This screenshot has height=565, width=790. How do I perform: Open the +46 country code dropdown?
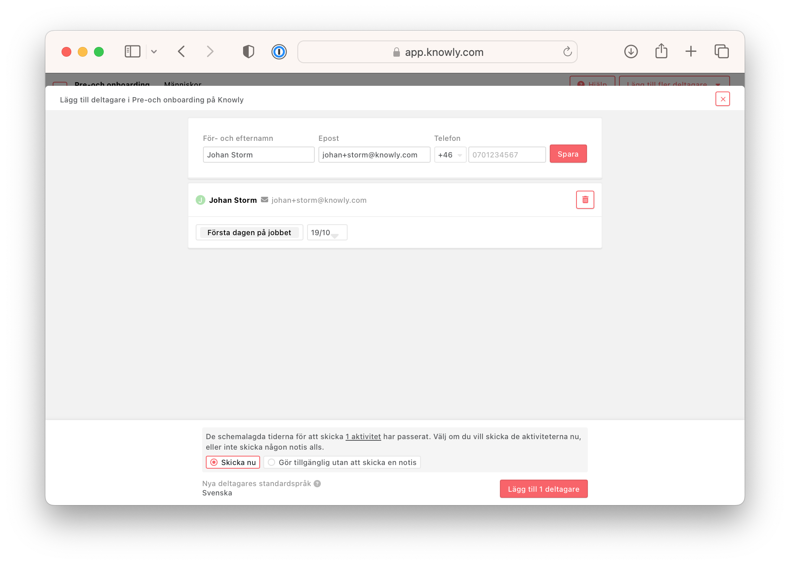click(x=450, y=155)
